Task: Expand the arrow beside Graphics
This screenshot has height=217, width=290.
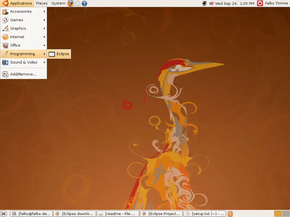Action: coord(44,29)
